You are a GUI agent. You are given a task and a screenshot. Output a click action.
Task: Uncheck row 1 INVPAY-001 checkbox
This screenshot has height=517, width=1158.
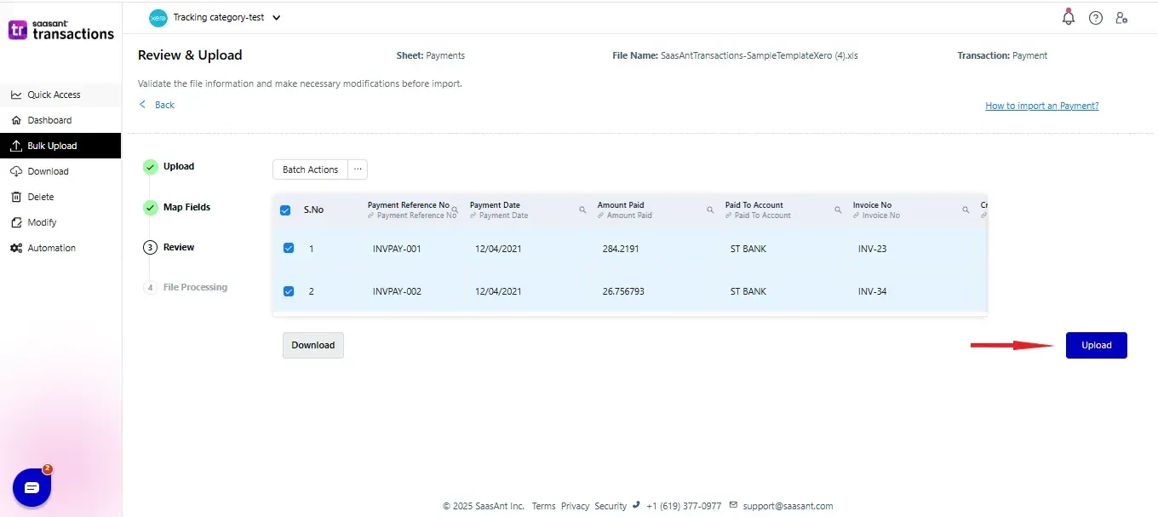point(288,249)
